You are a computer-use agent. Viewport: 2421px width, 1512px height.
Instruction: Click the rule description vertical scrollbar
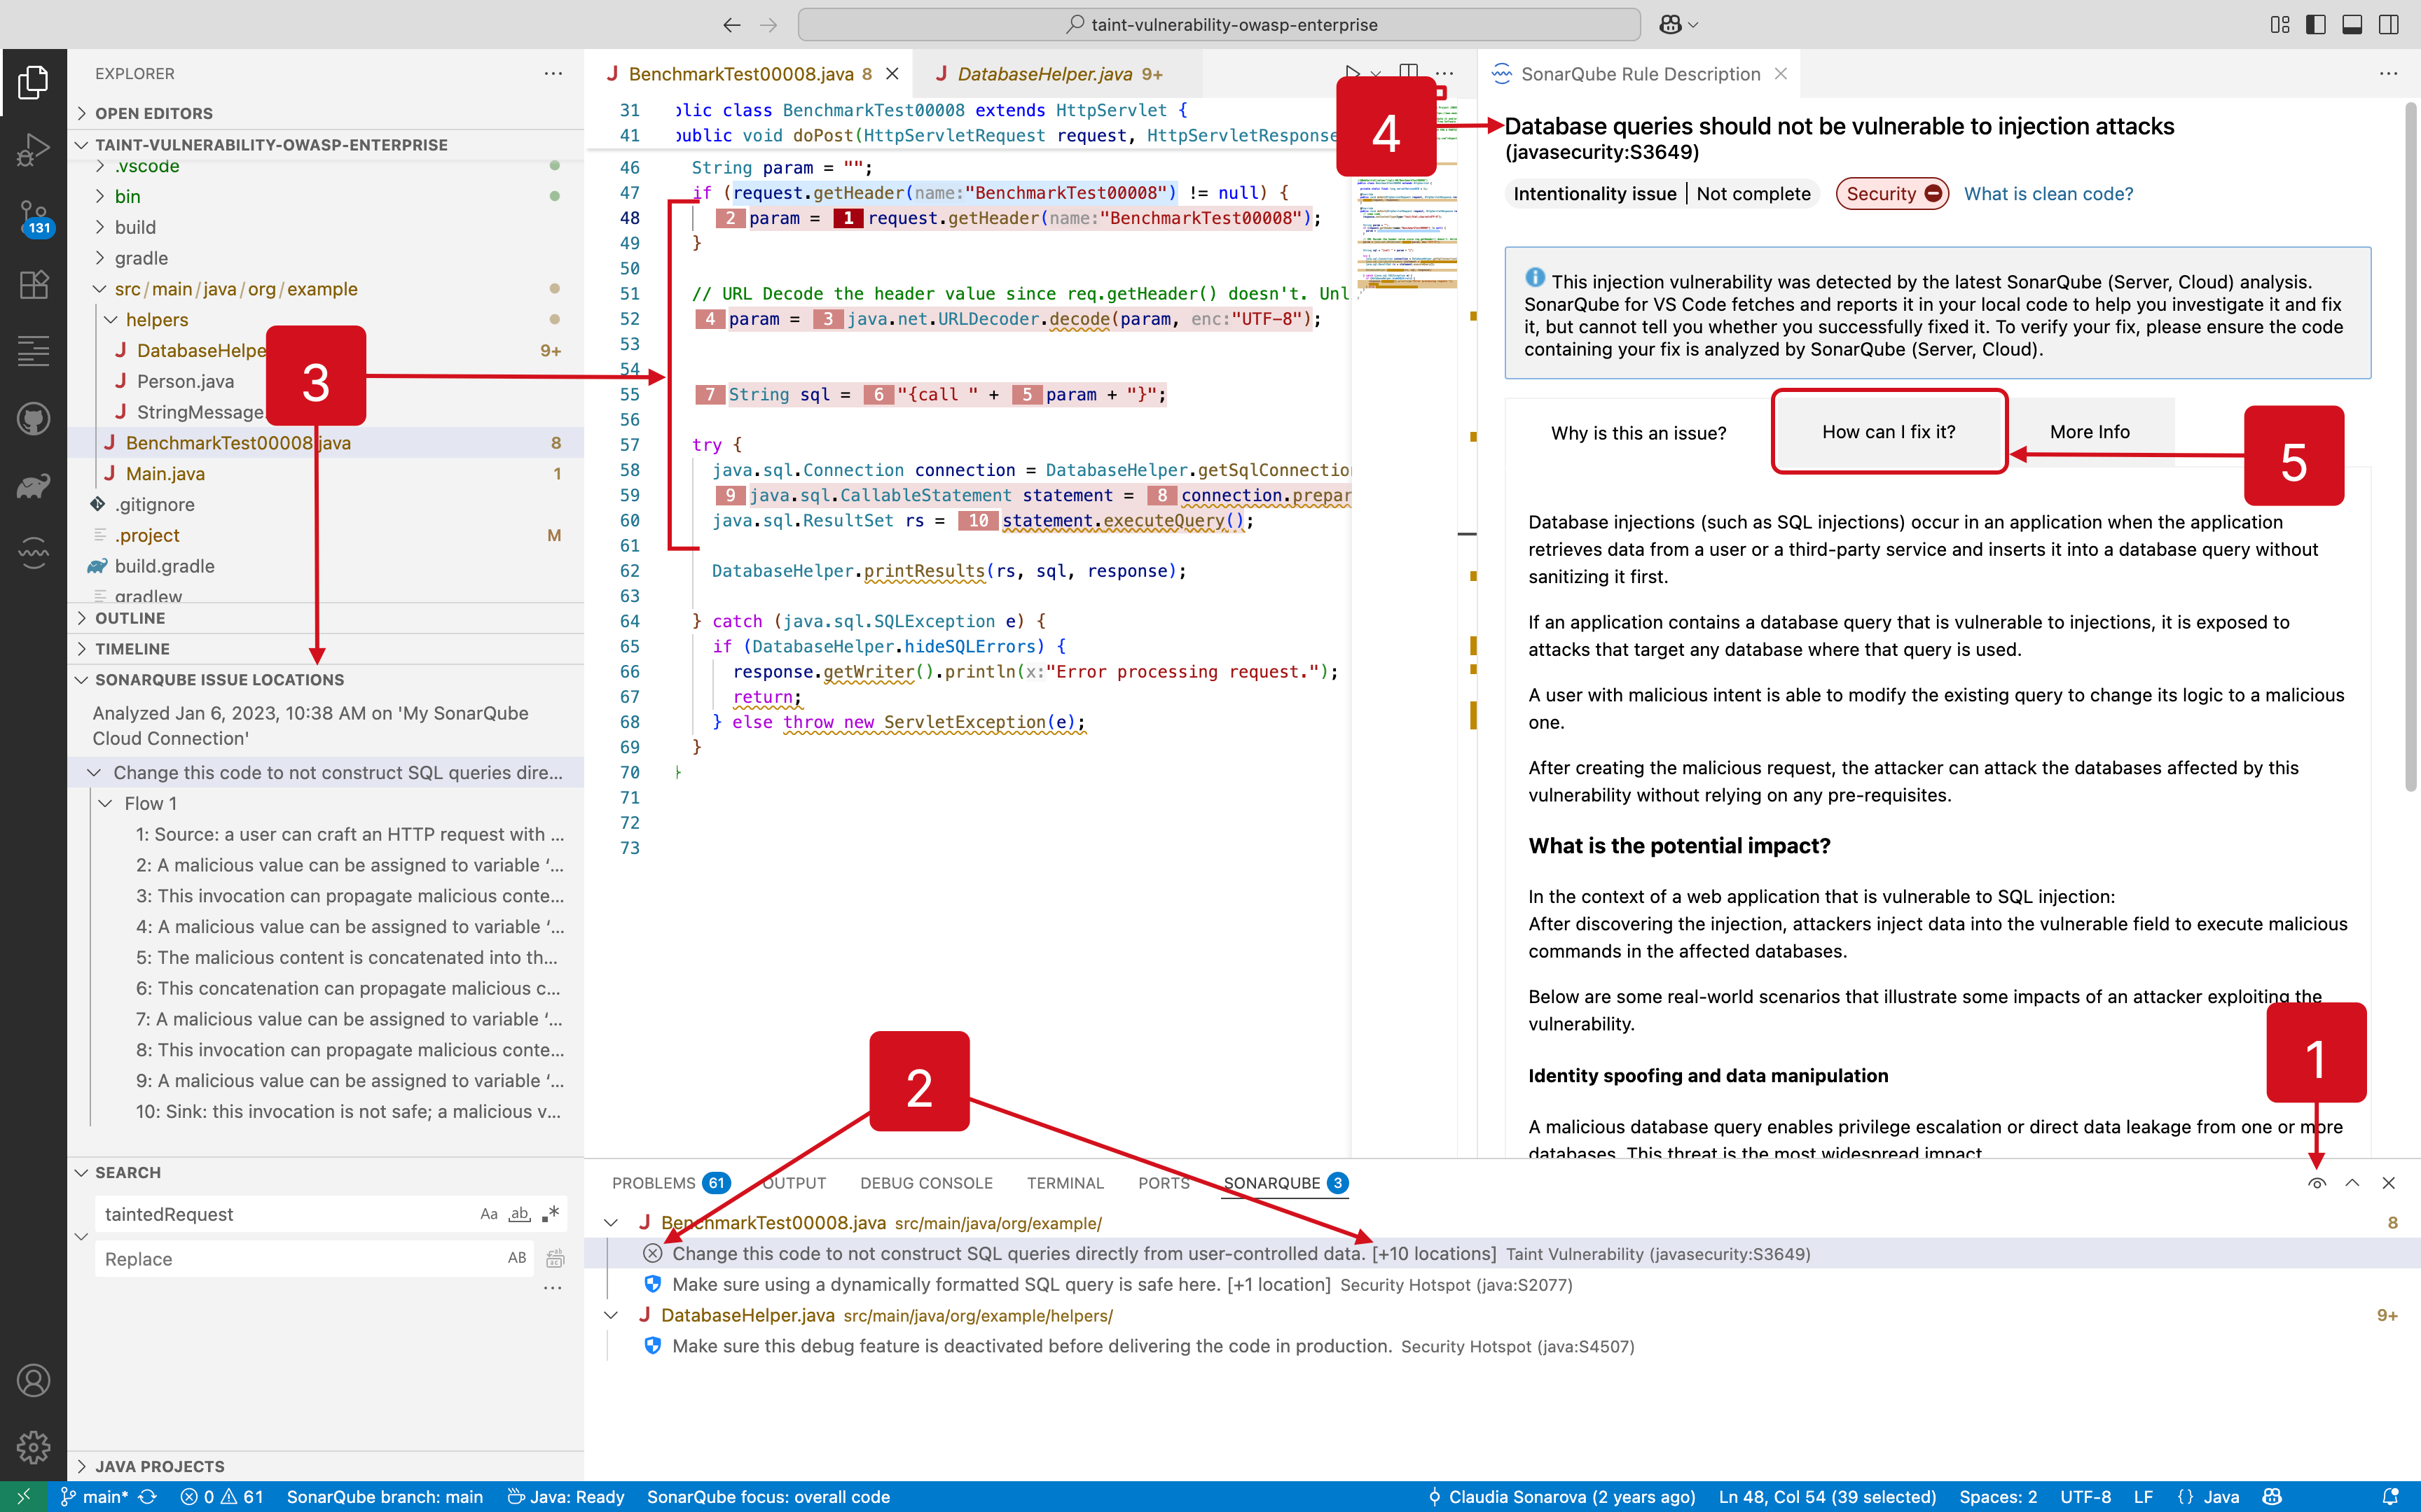coord(2410,448)
